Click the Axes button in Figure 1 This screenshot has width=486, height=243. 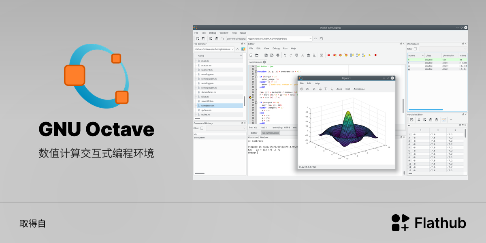339,89
